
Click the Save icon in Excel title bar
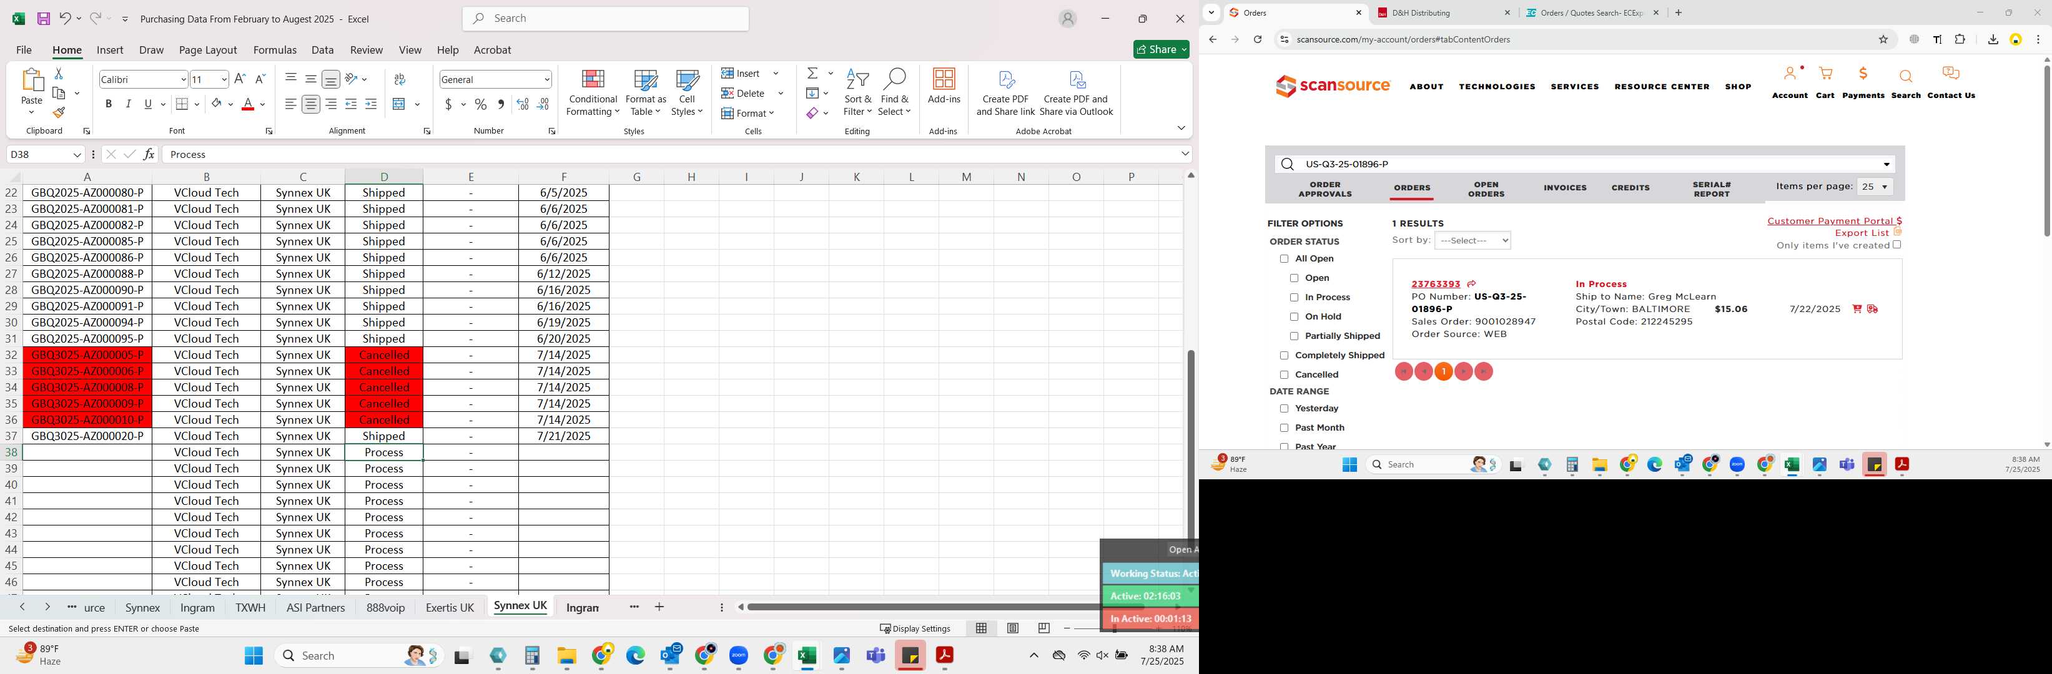coord(44,18)
